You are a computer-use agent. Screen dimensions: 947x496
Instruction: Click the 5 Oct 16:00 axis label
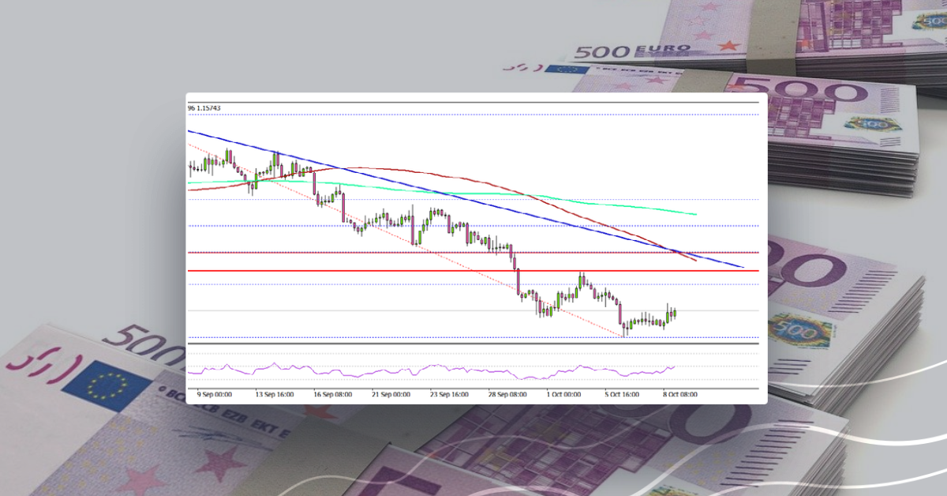(x=623, y=390)
